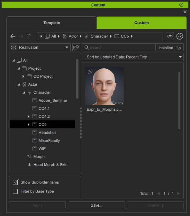Click the Head Morph & Skin icon

(x=29, y=165)
